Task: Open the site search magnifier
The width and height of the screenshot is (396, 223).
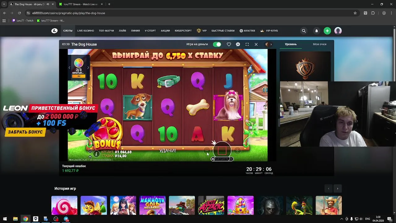Action: 304,31
